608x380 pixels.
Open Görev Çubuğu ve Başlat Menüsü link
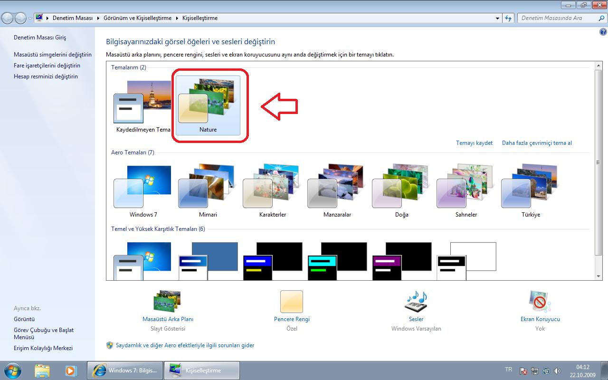tap(44, 333)
